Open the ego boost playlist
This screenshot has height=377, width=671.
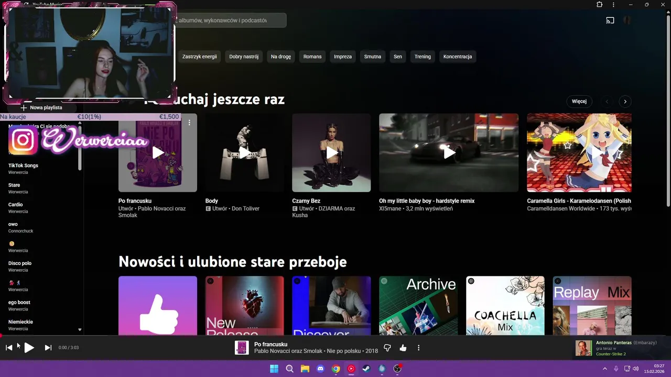click(x=19, y=302)
